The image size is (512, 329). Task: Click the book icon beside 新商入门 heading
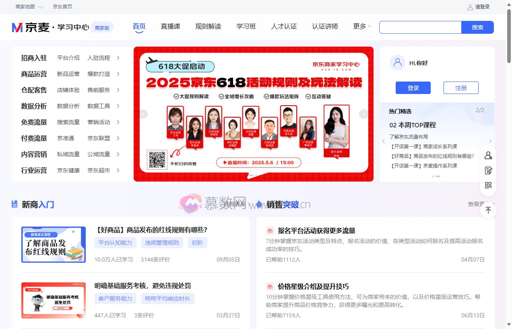click(x=15, y=204)
